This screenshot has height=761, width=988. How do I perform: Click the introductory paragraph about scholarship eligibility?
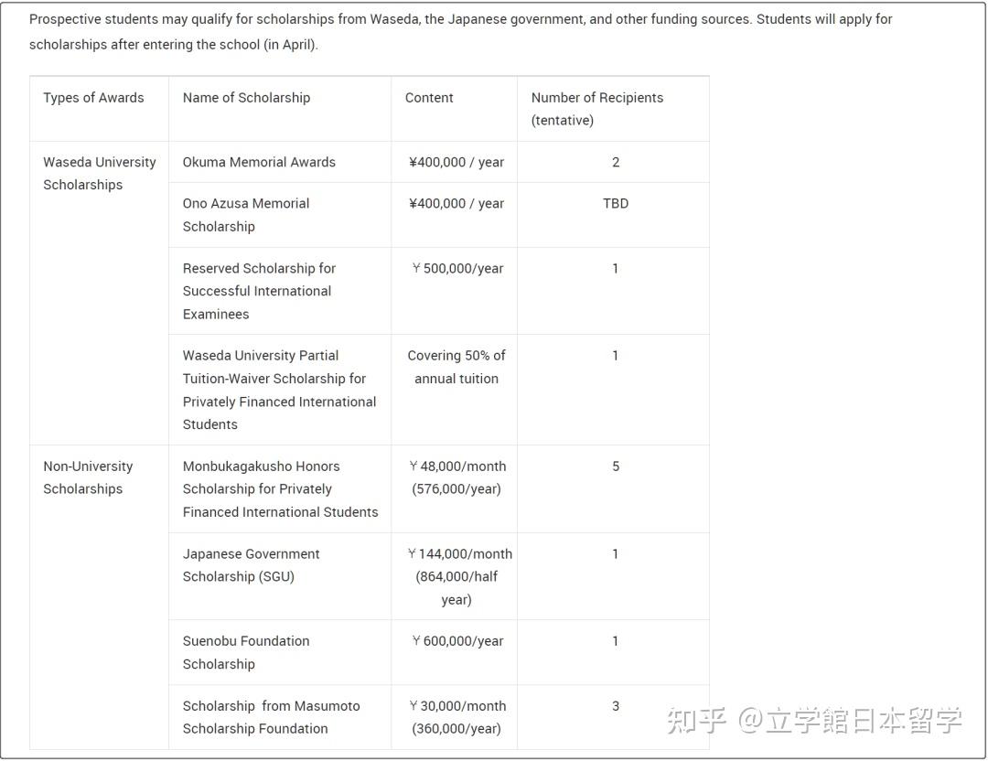[457, 31]
